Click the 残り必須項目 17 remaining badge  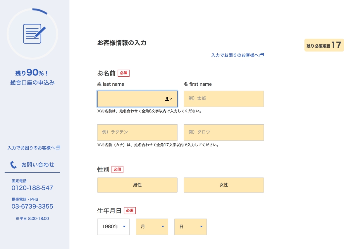pos(324,45)
